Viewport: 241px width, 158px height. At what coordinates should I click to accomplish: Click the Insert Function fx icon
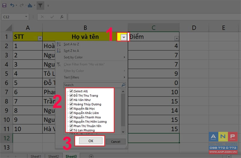[62, 17]
